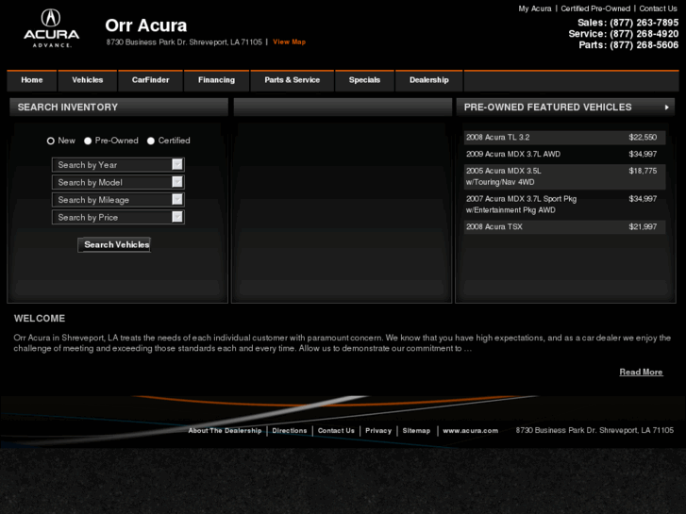Open the Directions footer link
This screenshot has width=686, height=514.
[290, 431]
